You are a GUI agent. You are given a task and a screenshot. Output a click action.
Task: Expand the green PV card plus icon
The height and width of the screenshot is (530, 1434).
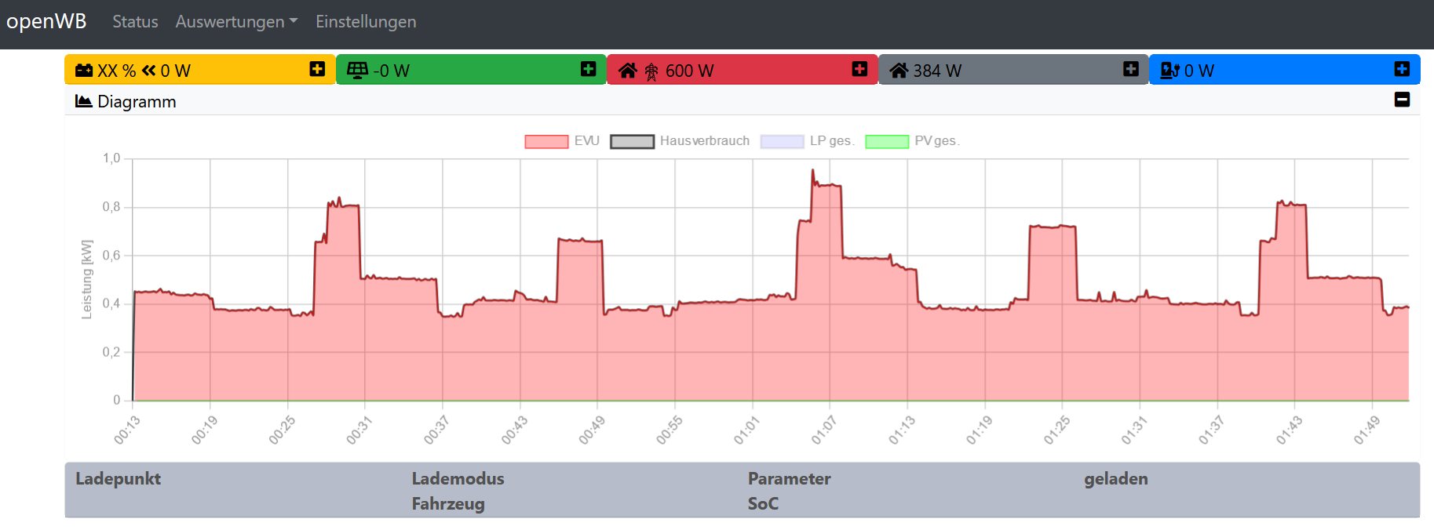[x=588, y=70]
